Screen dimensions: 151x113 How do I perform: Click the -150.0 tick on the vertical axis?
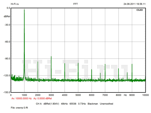6,92
